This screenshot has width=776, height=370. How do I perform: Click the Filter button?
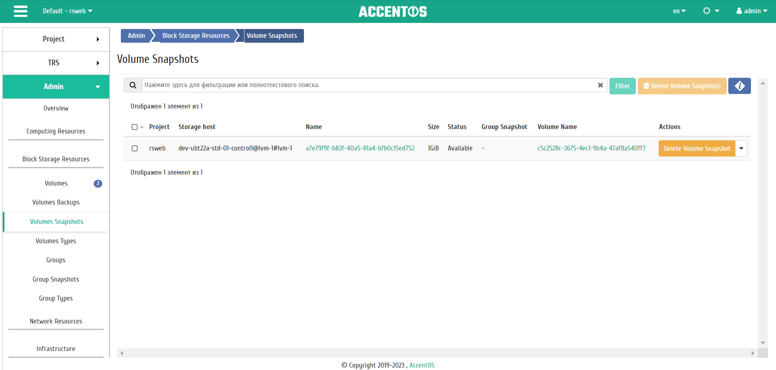coord(622,86)
